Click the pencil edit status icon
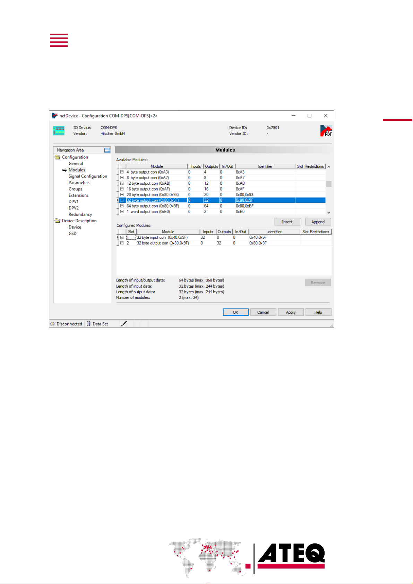The image size is (413, 584). [x=124, y=324]
